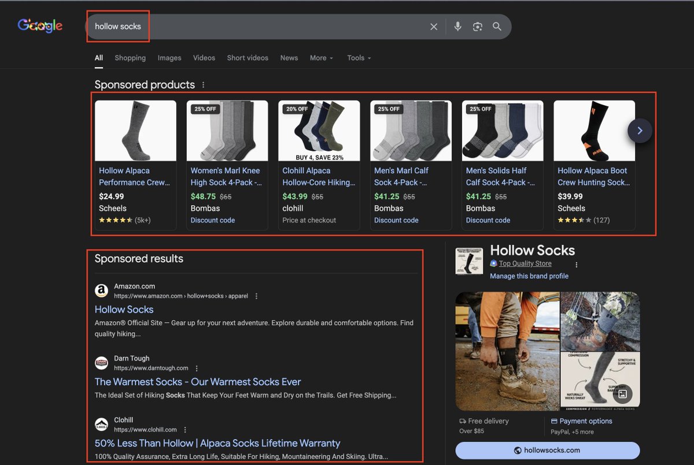Start voice search with the microphone icon

pyautogui.click(x=457, y=27)
